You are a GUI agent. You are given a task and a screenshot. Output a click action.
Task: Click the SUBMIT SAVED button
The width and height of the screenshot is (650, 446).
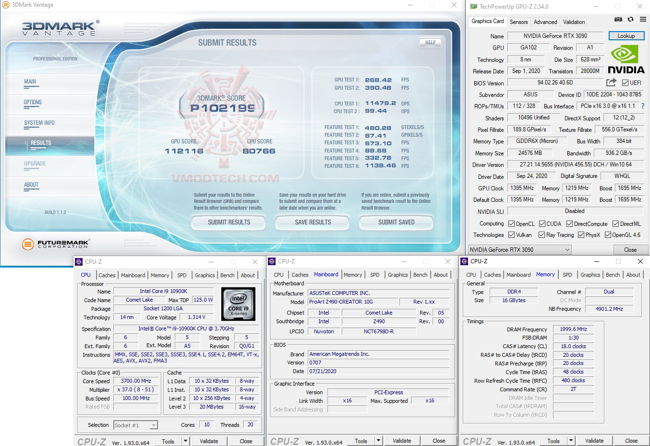pyautogui.click(x=396, y=223)
